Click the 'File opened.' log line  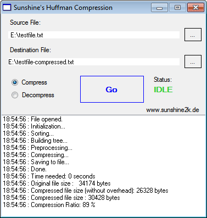[32, 119]
